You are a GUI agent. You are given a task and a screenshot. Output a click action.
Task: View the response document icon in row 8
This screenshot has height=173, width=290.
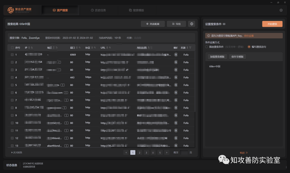coord(176,108)
